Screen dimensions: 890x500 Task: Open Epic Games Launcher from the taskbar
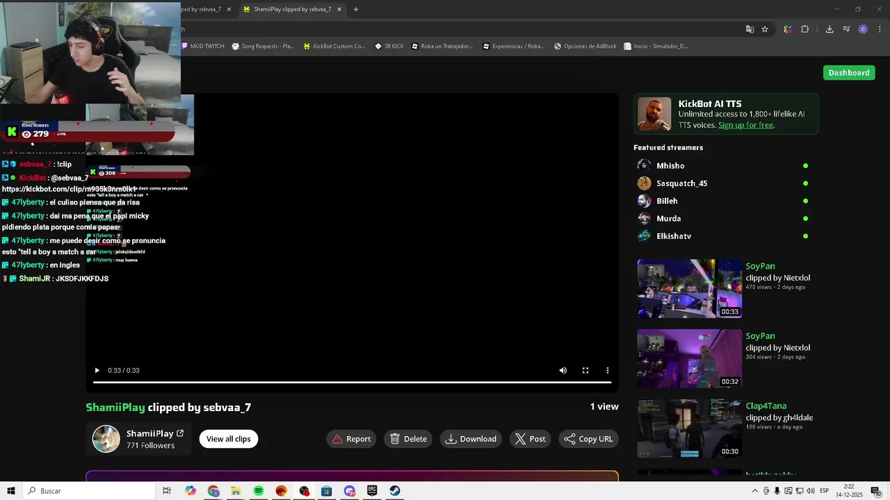pos(372,491)
